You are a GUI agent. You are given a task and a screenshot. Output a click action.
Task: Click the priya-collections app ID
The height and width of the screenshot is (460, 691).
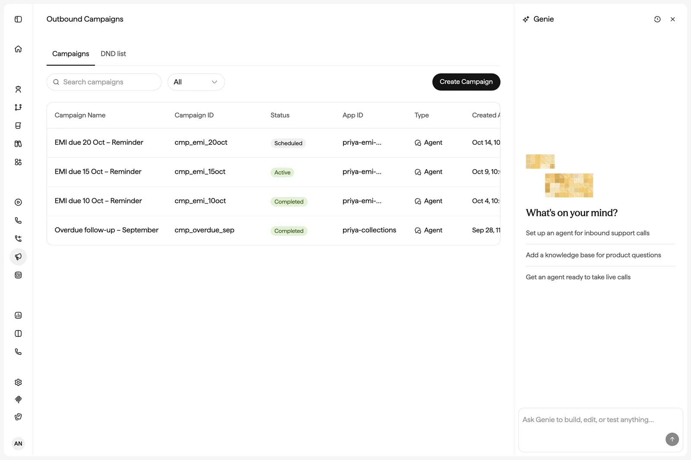pyautogui.click(x=369, y=230)
